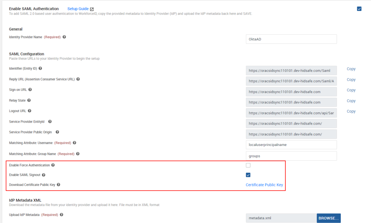Click the 'General' section heading
The image size is (371, 223).
pos(16,29)
